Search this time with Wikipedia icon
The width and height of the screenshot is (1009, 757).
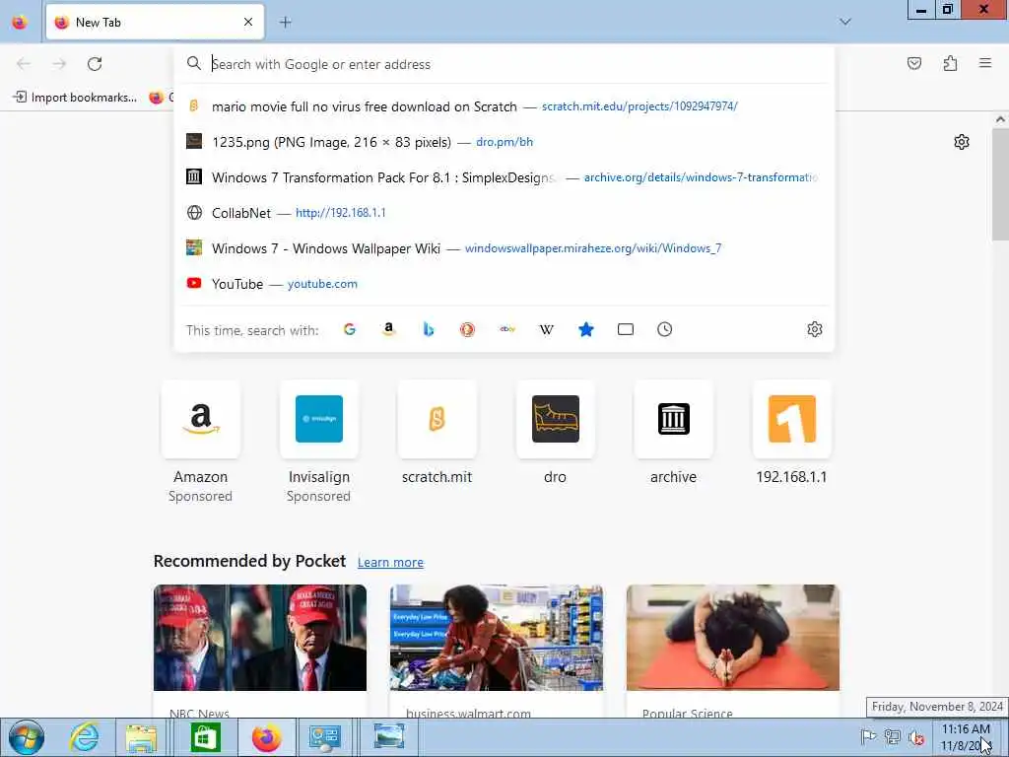(x=546, y=329)
